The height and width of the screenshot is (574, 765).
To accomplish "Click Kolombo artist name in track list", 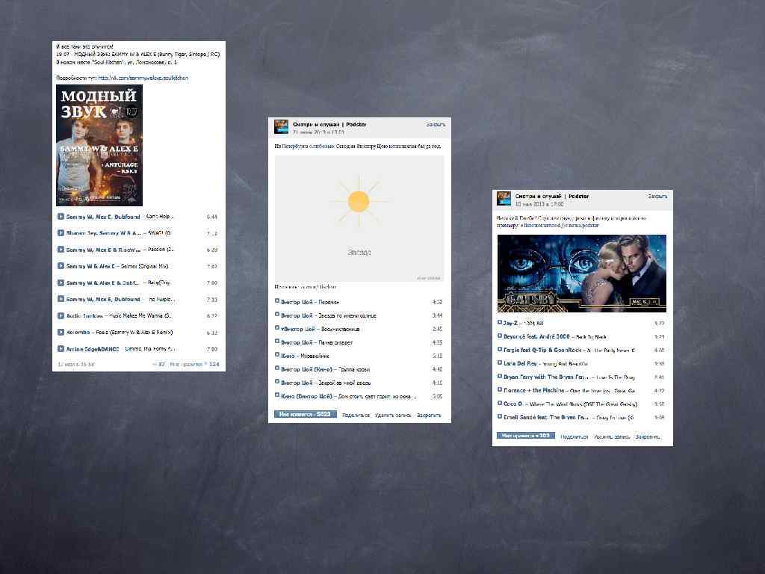I will pyautogui.click(x=78, y=332).
